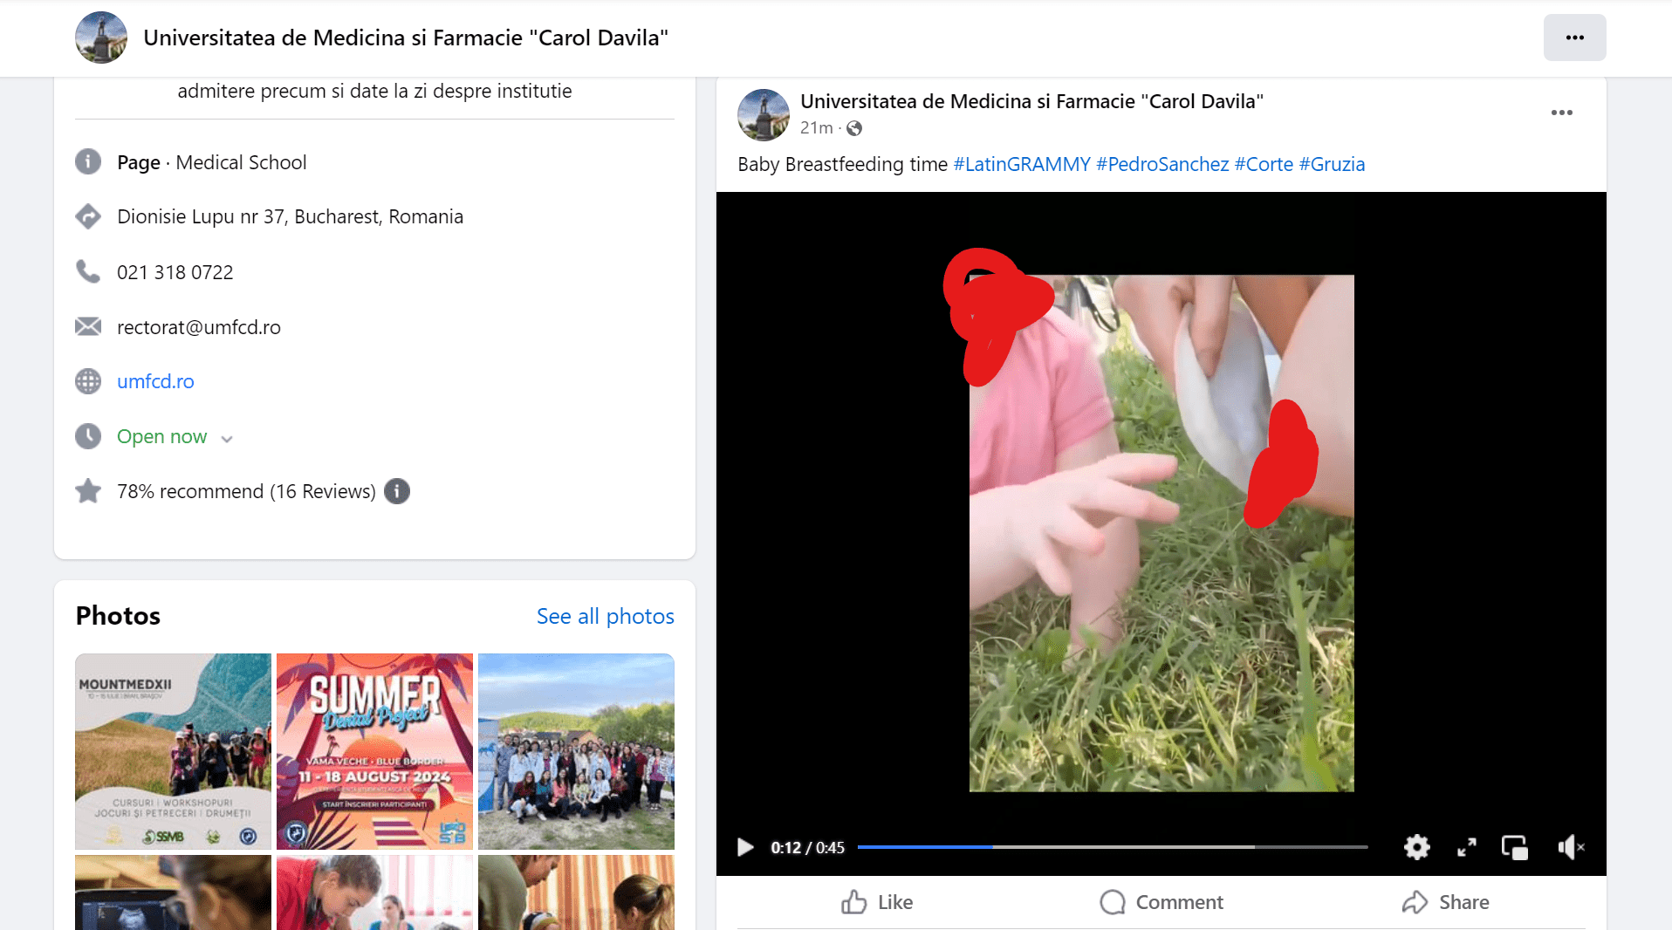1672x930 pixels.
Task: Share the post
Action: pyautogui.click(x=1445, y=902)
